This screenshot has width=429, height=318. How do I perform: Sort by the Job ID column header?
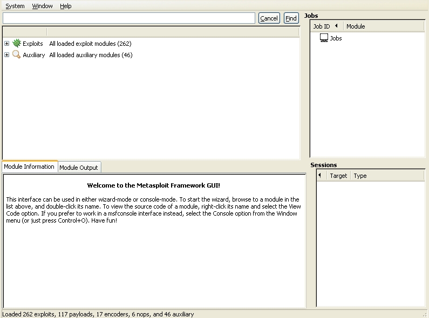(x=326, y=26)
